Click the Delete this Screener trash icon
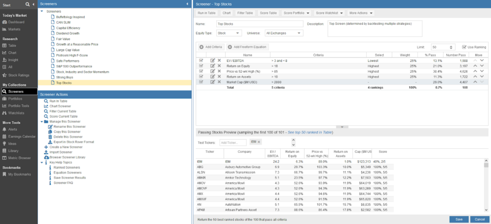 click(x=50, y=137)
